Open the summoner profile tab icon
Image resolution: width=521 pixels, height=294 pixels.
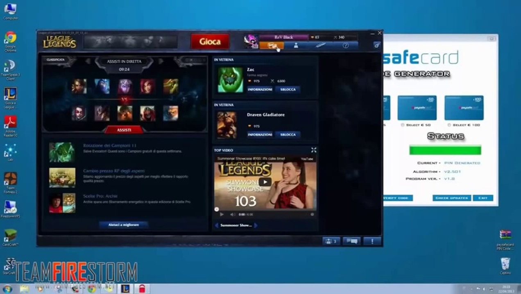296,45
